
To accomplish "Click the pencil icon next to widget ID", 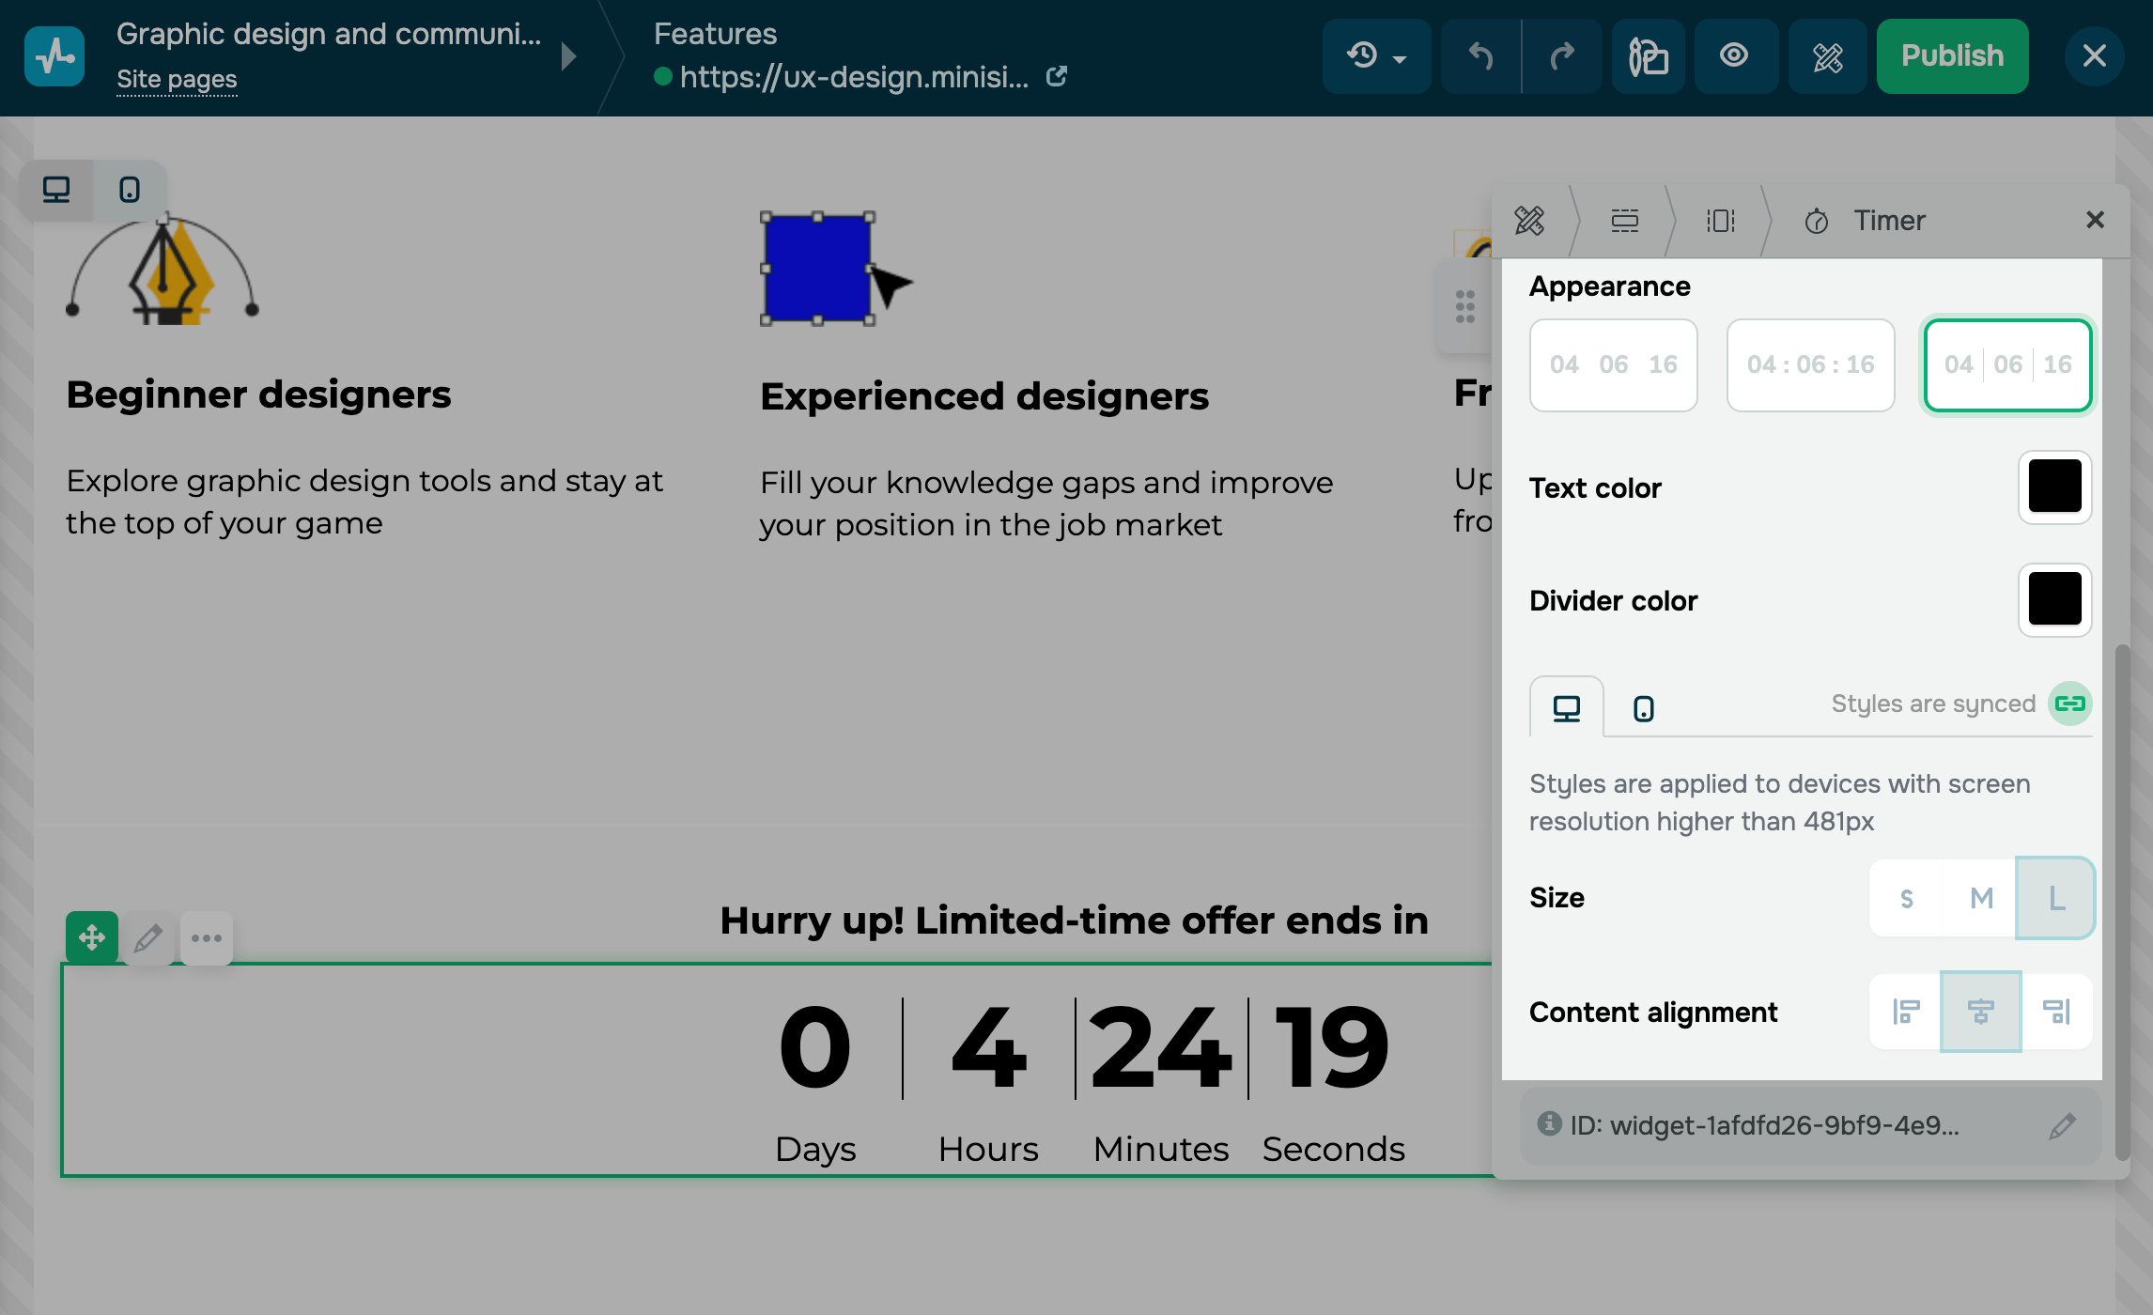I will click(x=2062, y=1125).
